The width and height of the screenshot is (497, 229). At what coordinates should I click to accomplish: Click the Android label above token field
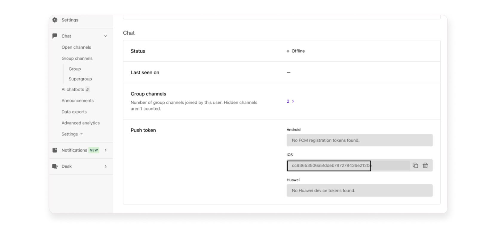[x=294, y=130]
